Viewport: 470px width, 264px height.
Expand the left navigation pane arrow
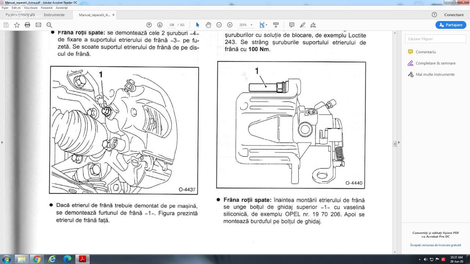pos(2,142)
